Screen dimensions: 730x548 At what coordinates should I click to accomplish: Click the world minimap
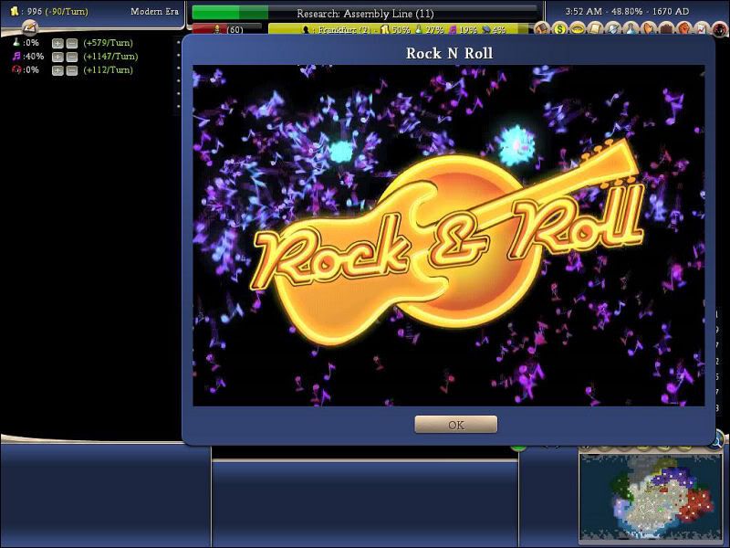click(651, 498)
